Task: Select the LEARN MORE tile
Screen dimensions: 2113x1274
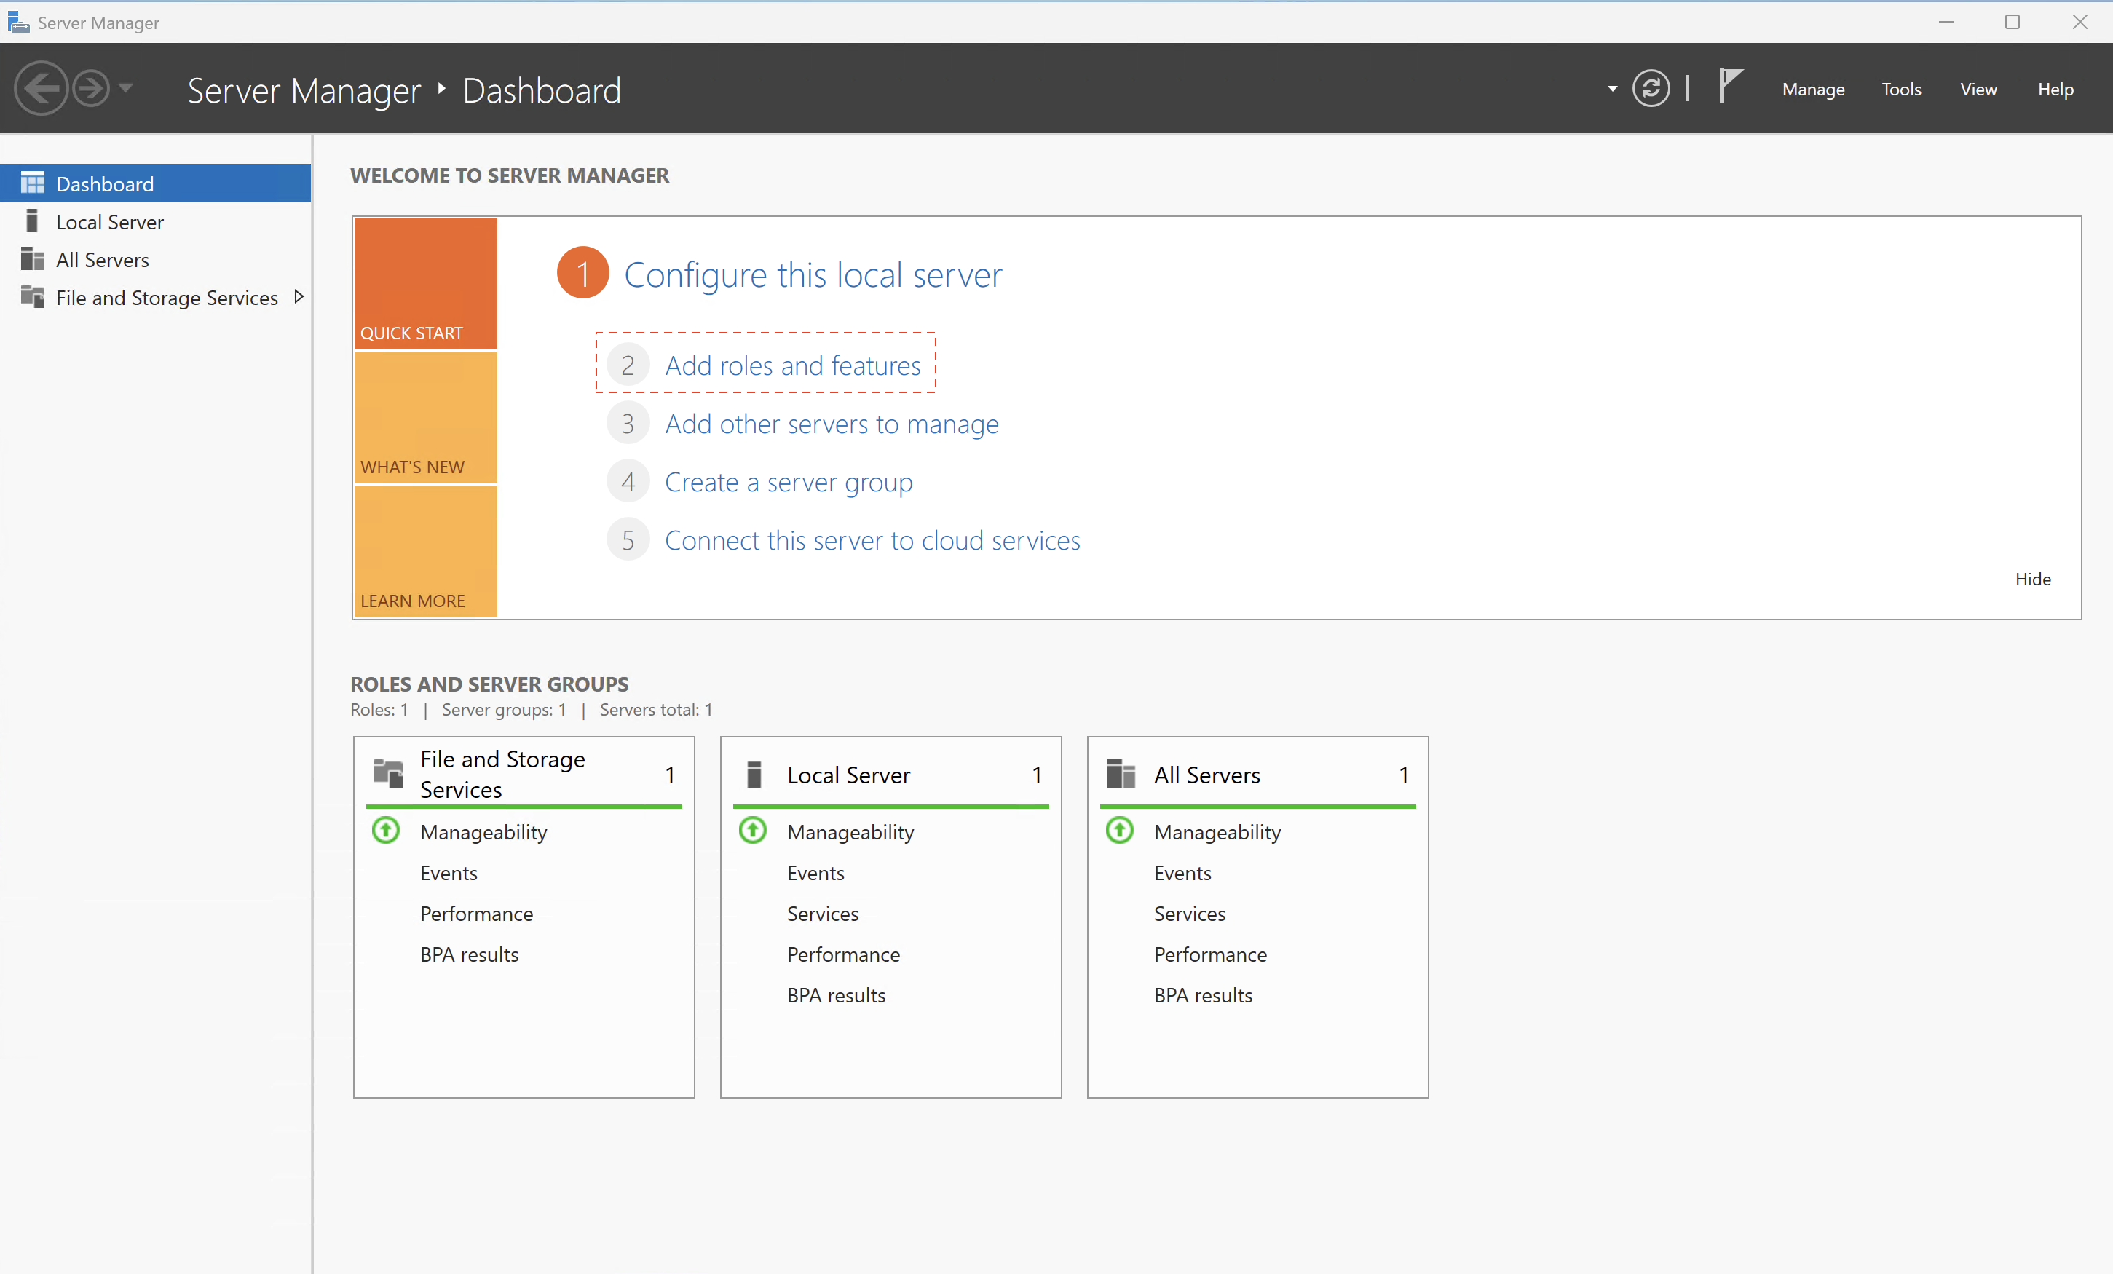Action: 425,552
